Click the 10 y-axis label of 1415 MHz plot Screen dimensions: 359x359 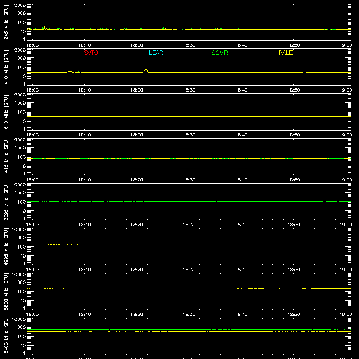[x=23, y=166]
